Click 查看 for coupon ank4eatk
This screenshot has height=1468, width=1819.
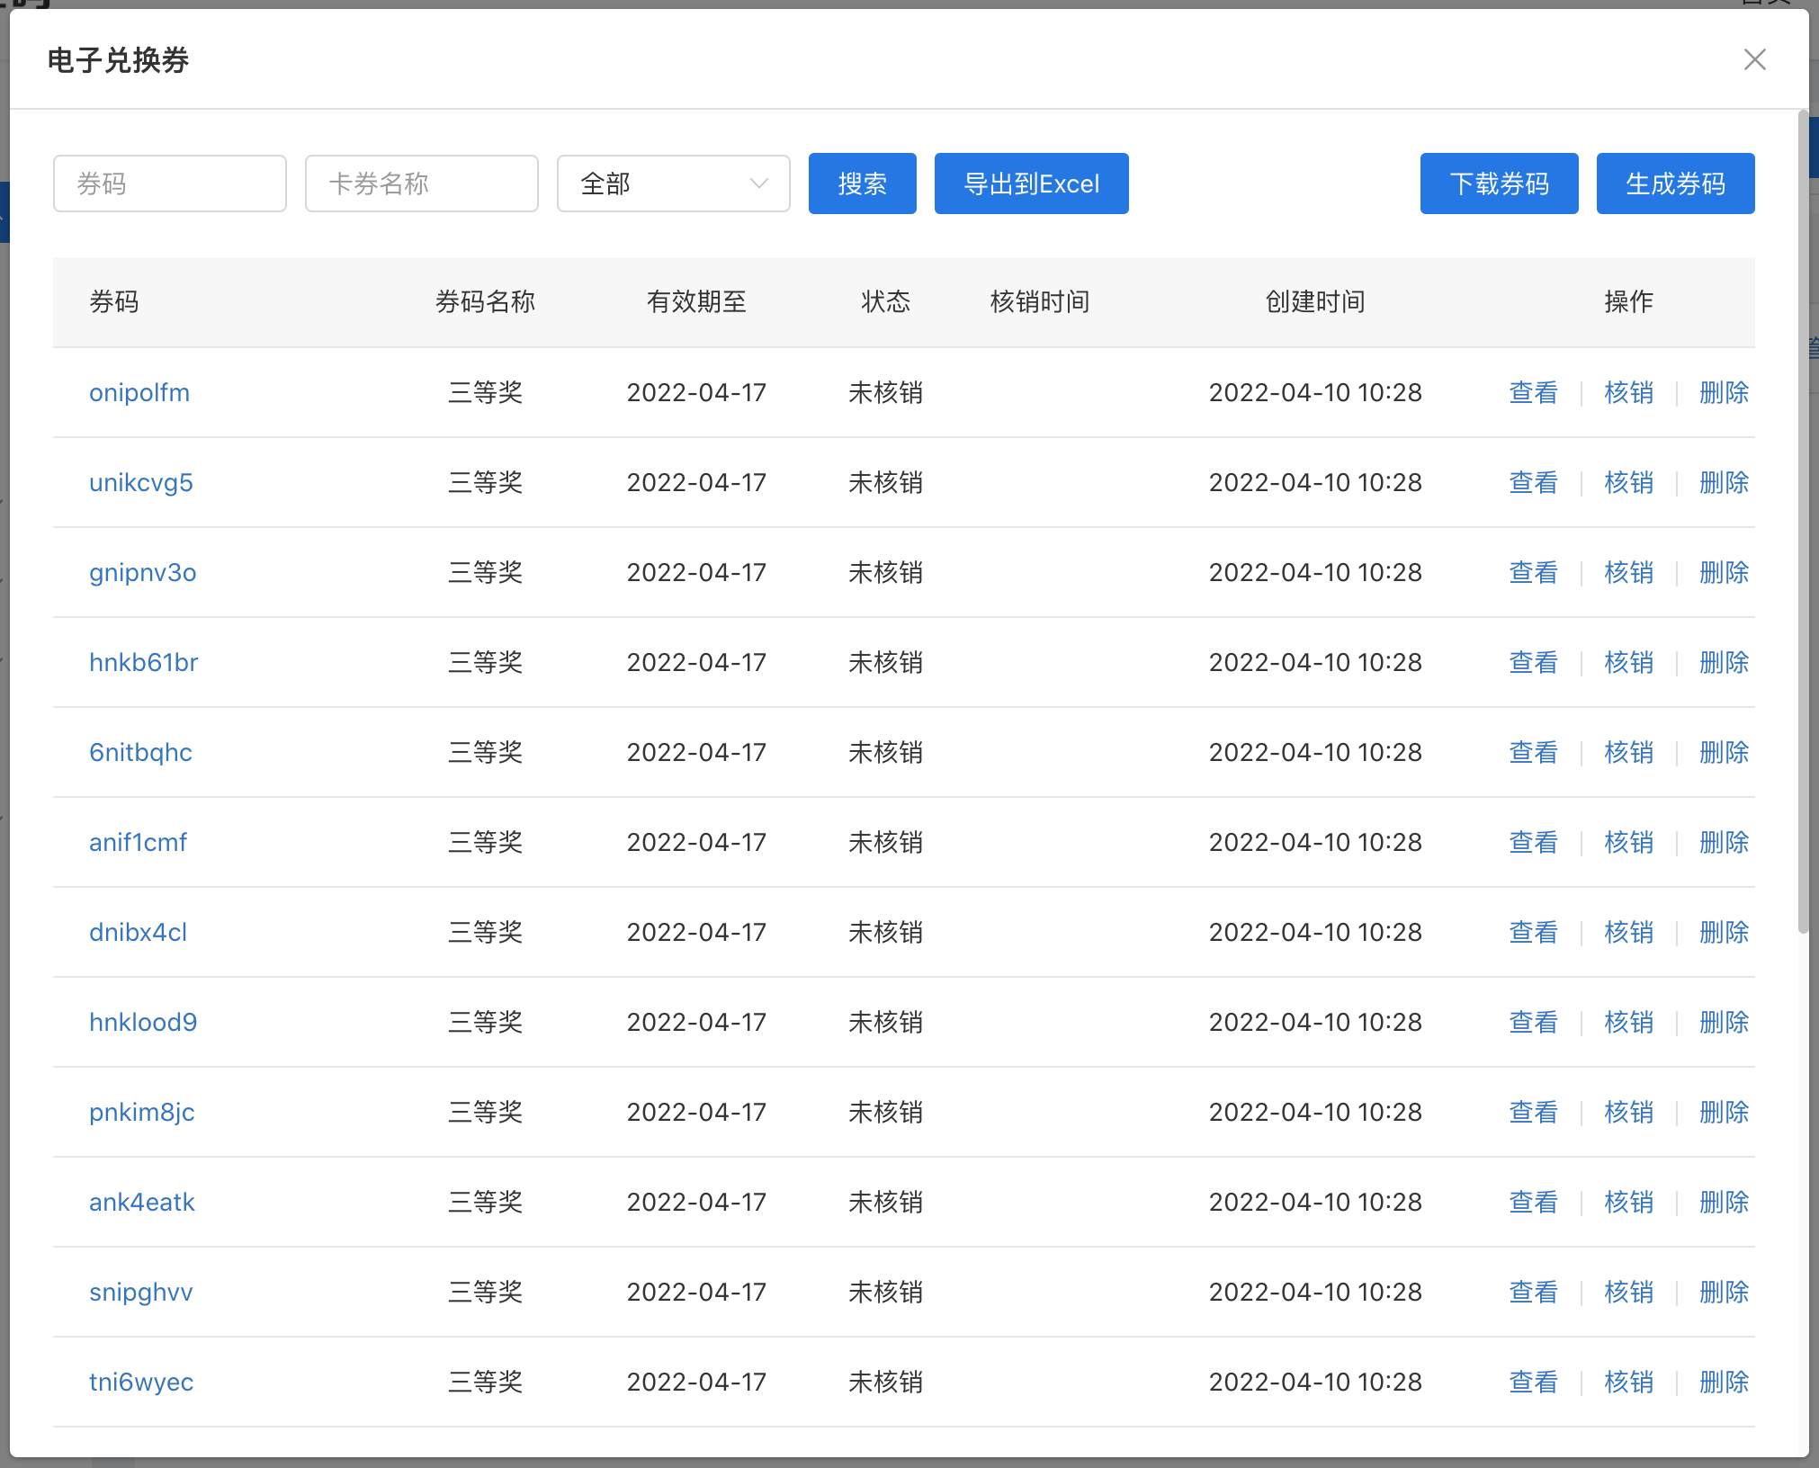coord(1533,1203)
